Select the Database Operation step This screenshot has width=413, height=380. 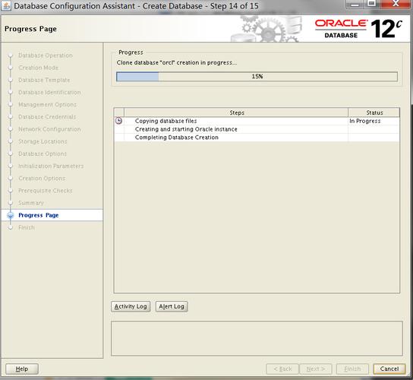click(46, 55)
